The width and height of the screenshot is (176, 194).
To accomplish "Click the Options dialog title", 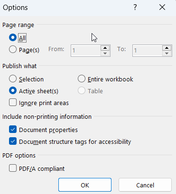I will (15, 8).
